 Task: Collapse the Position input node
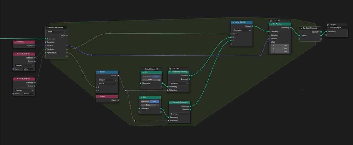[16, 42]
